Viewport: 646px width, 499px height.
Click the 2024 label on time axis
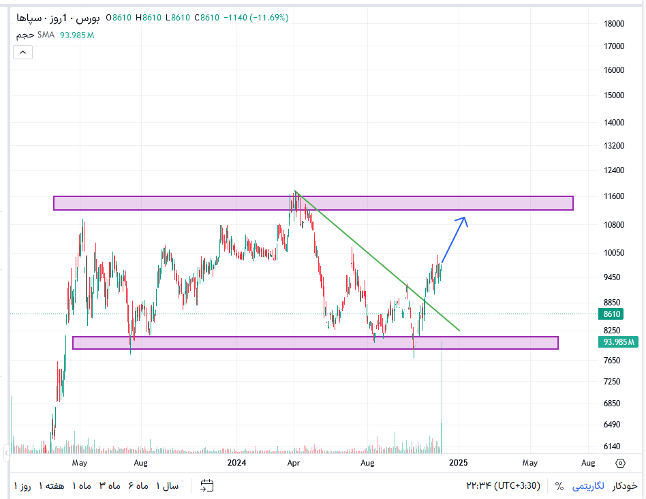(x=236, y=463)
